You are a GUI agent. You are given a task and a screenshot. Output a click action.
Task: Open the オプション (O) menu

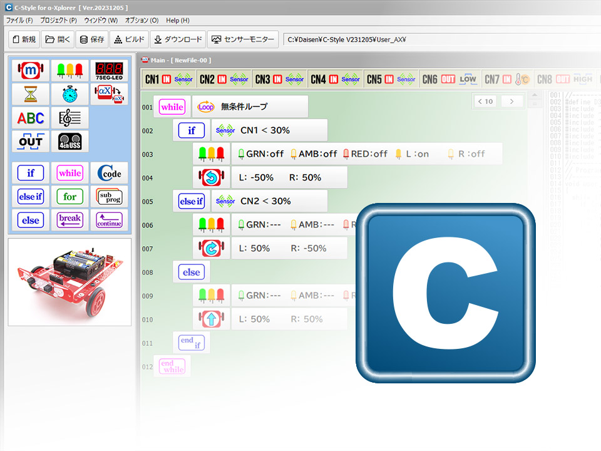[141, 20]
